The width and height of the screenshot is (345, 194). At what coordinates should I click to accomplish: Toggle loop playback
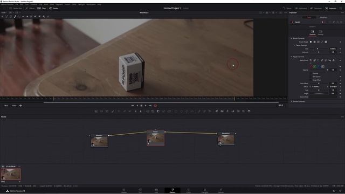click(x=155, y=106)
